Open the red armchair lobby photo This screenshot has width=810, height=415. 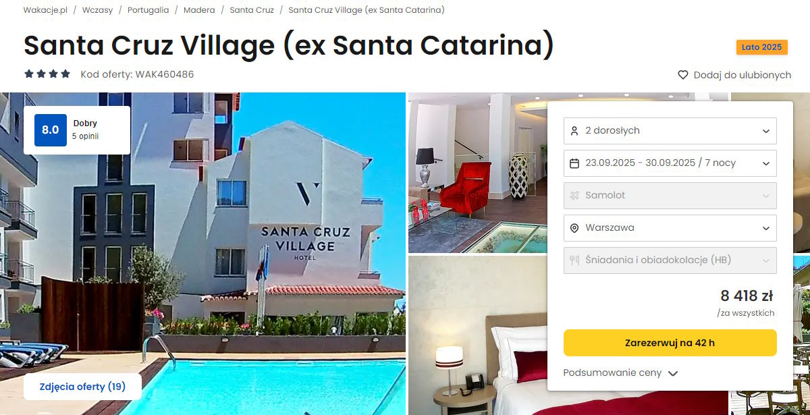[x=478, y=173]
